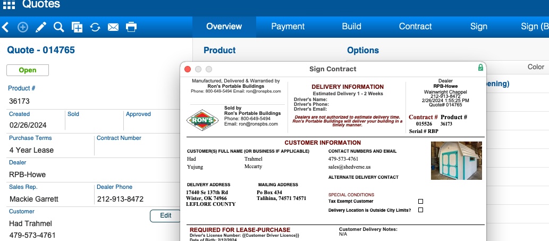
Task: Click the email sales@shedverse.us in contract
Action: (x=349, y=167)
